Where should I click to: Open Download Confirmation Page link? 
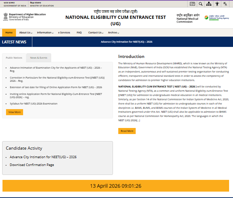[32, 165]
